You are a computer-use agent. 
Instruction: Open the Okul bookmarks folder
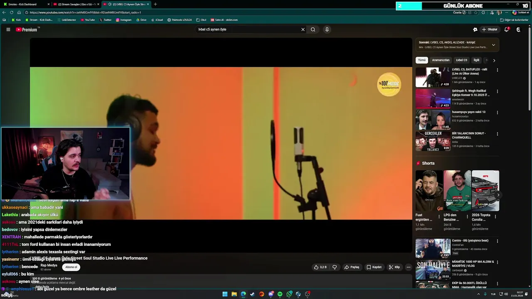pyautogui.click(x=201, y=20)
